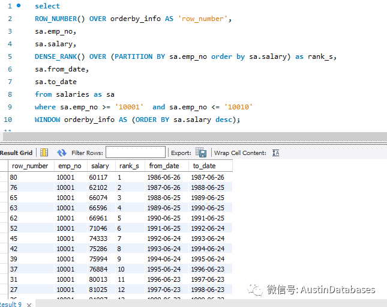Sort by the row_number column header
387x307 pixels.
30,166
